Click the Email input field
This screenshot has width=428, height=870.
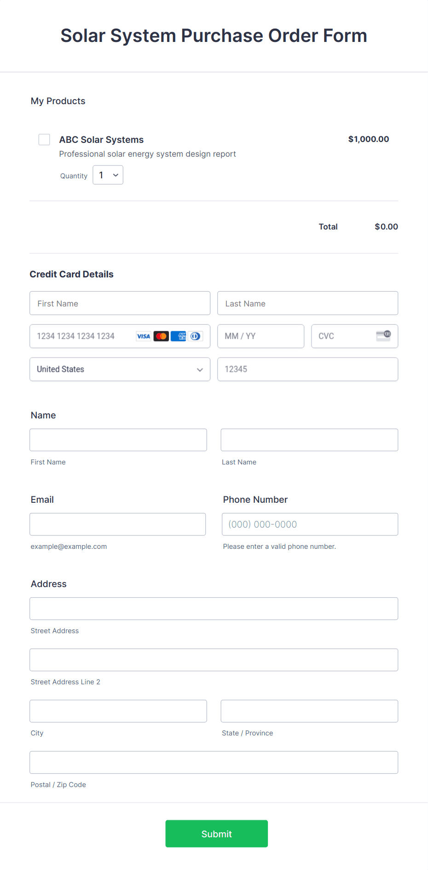[117, 524]
